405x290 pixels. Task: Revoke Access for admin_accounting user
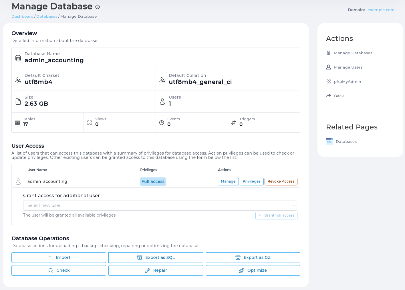pos(281,181)
